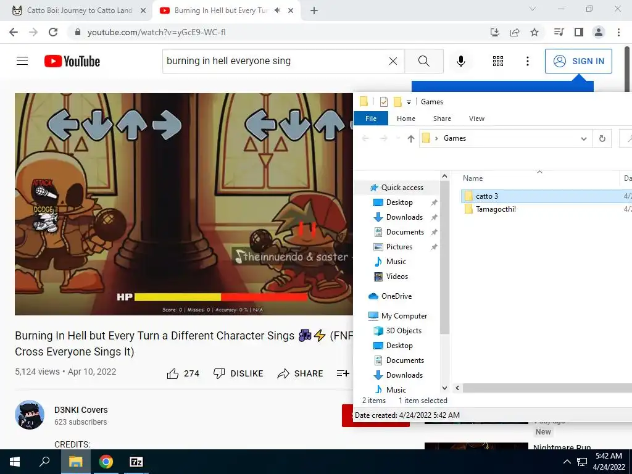Open the YouTube hamburger guide menu
The height and width of the screenshot is (474, 632).
point(22,61)
